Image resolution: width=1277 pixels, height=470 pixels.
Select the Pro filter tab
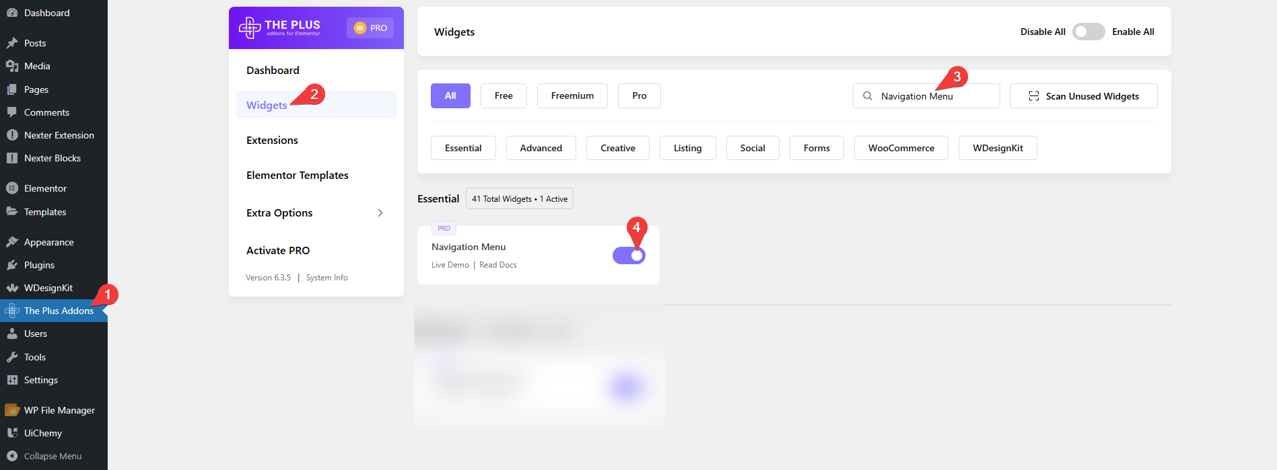(640, 95)
